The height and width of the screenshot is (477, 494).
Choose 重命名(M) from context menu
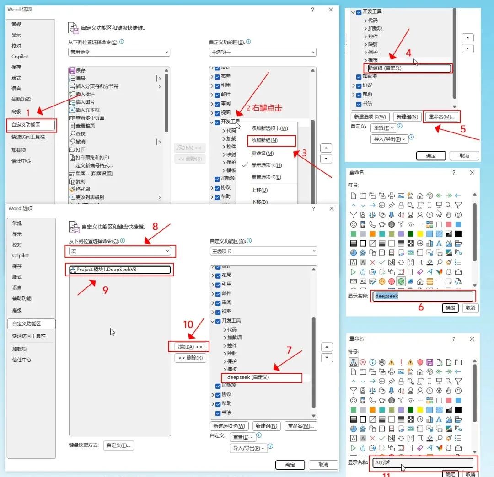262,153
